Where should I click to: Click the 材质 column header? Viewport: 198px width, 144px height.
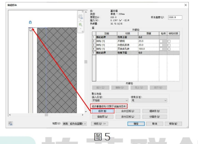[128, 34]
